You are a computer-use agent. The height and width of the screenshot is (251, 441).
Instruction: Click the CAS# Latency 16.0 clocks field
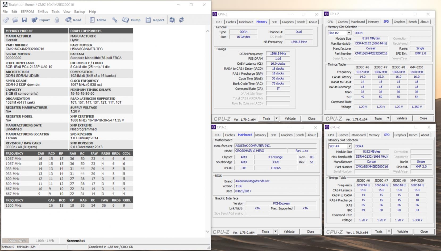click(x=278, y=64)
